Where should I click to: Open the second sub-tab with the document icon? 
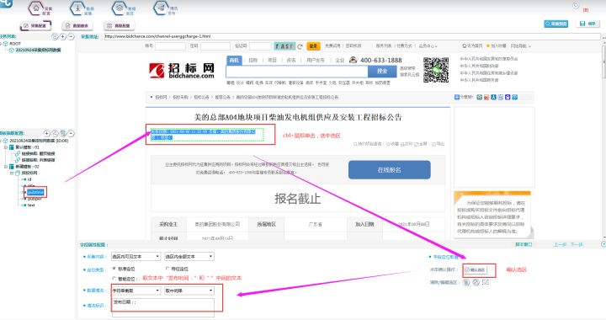coord(77,25)
